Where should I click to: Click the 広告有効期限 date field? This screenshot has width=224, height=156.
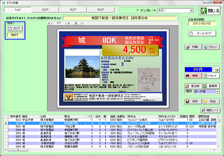click(202, 23)
